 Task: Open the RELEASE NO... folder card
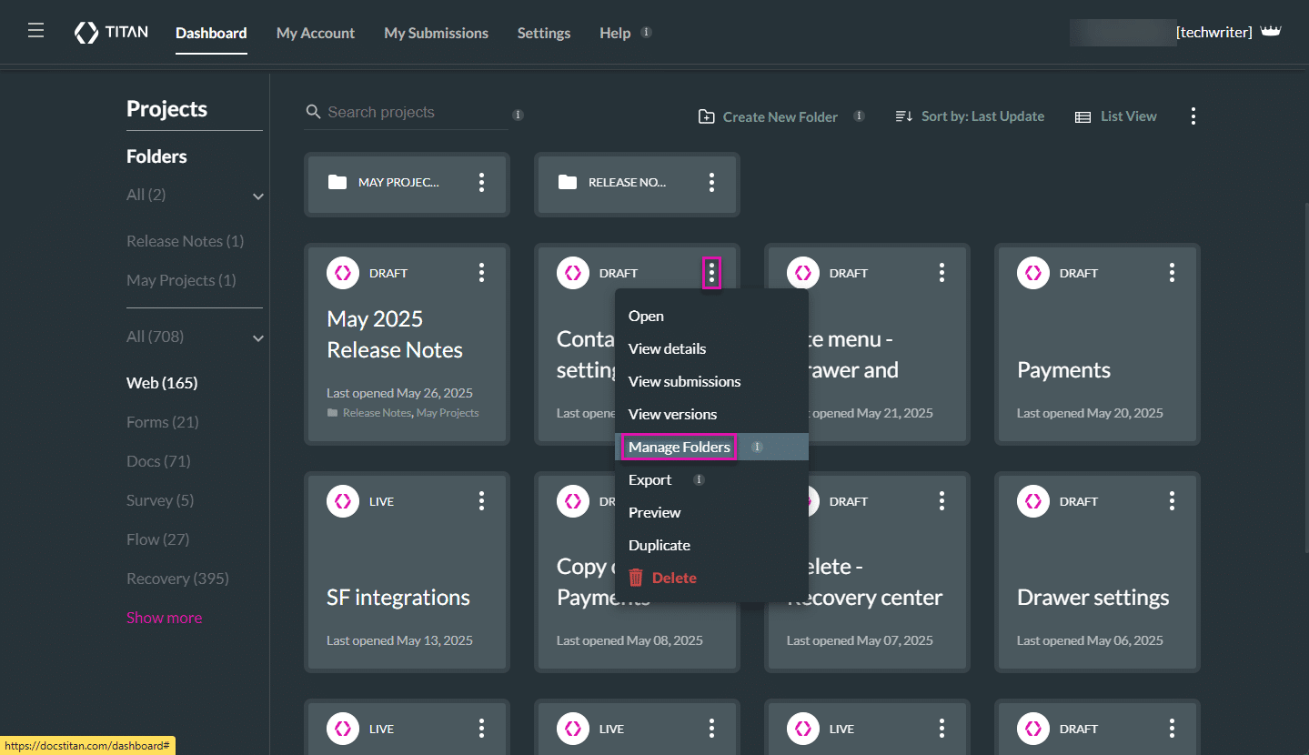point(628,182)
